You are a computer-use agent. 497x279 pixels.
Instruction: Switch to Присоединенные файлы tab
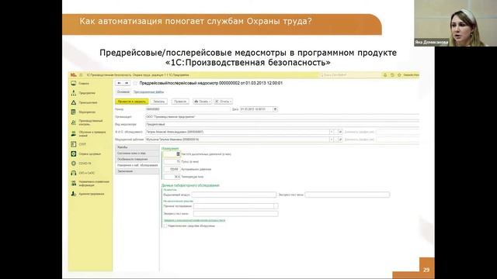(x=148, y=92)
